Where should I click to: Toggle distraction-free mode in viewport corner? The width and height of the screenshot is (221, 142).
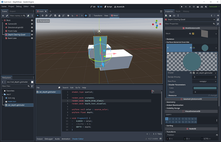(x=161, y=11)
